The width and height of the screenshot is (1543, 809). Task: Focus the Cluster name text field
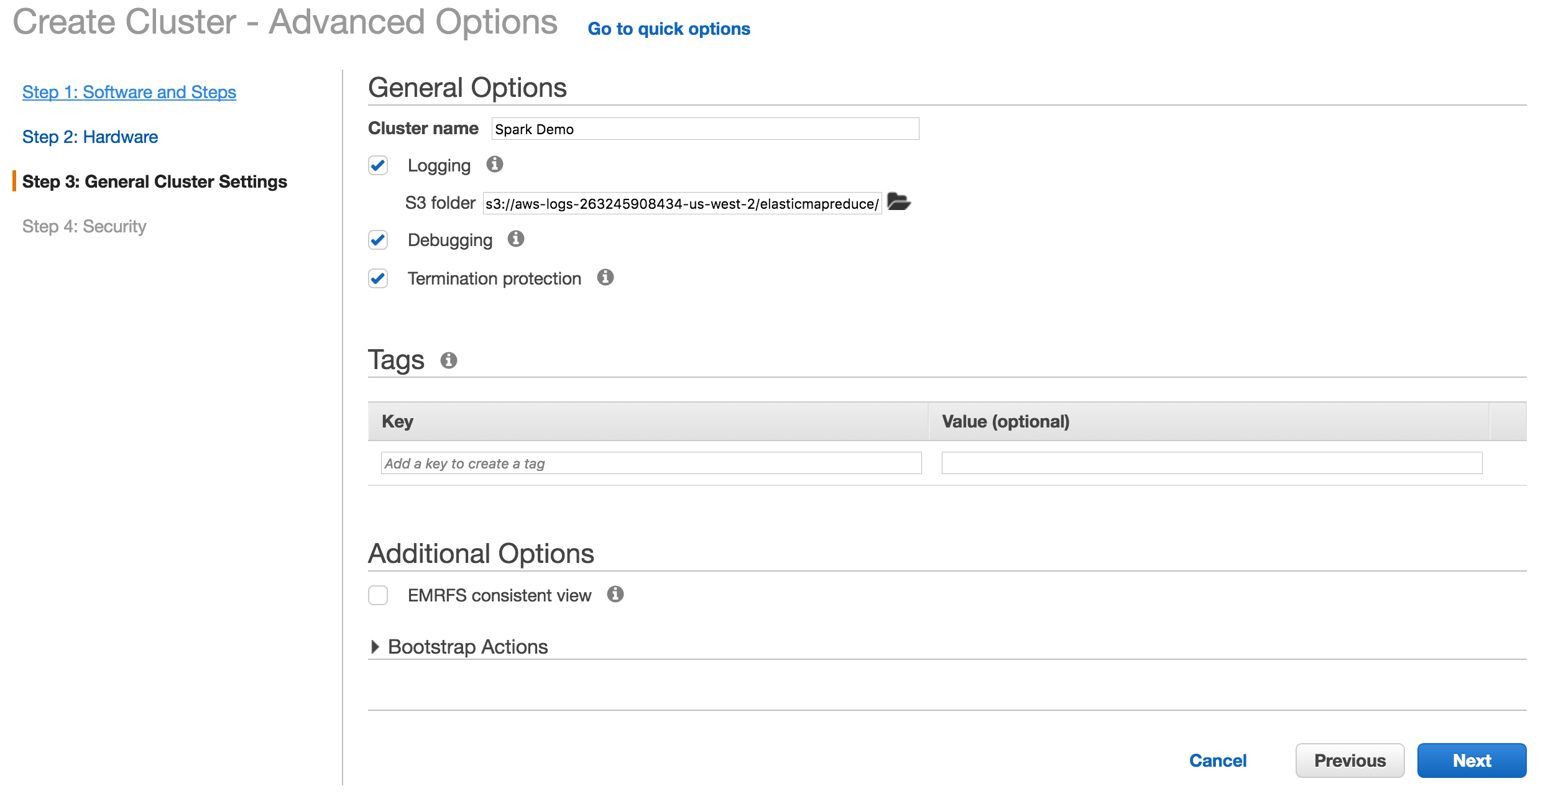(x=704, y=129)
